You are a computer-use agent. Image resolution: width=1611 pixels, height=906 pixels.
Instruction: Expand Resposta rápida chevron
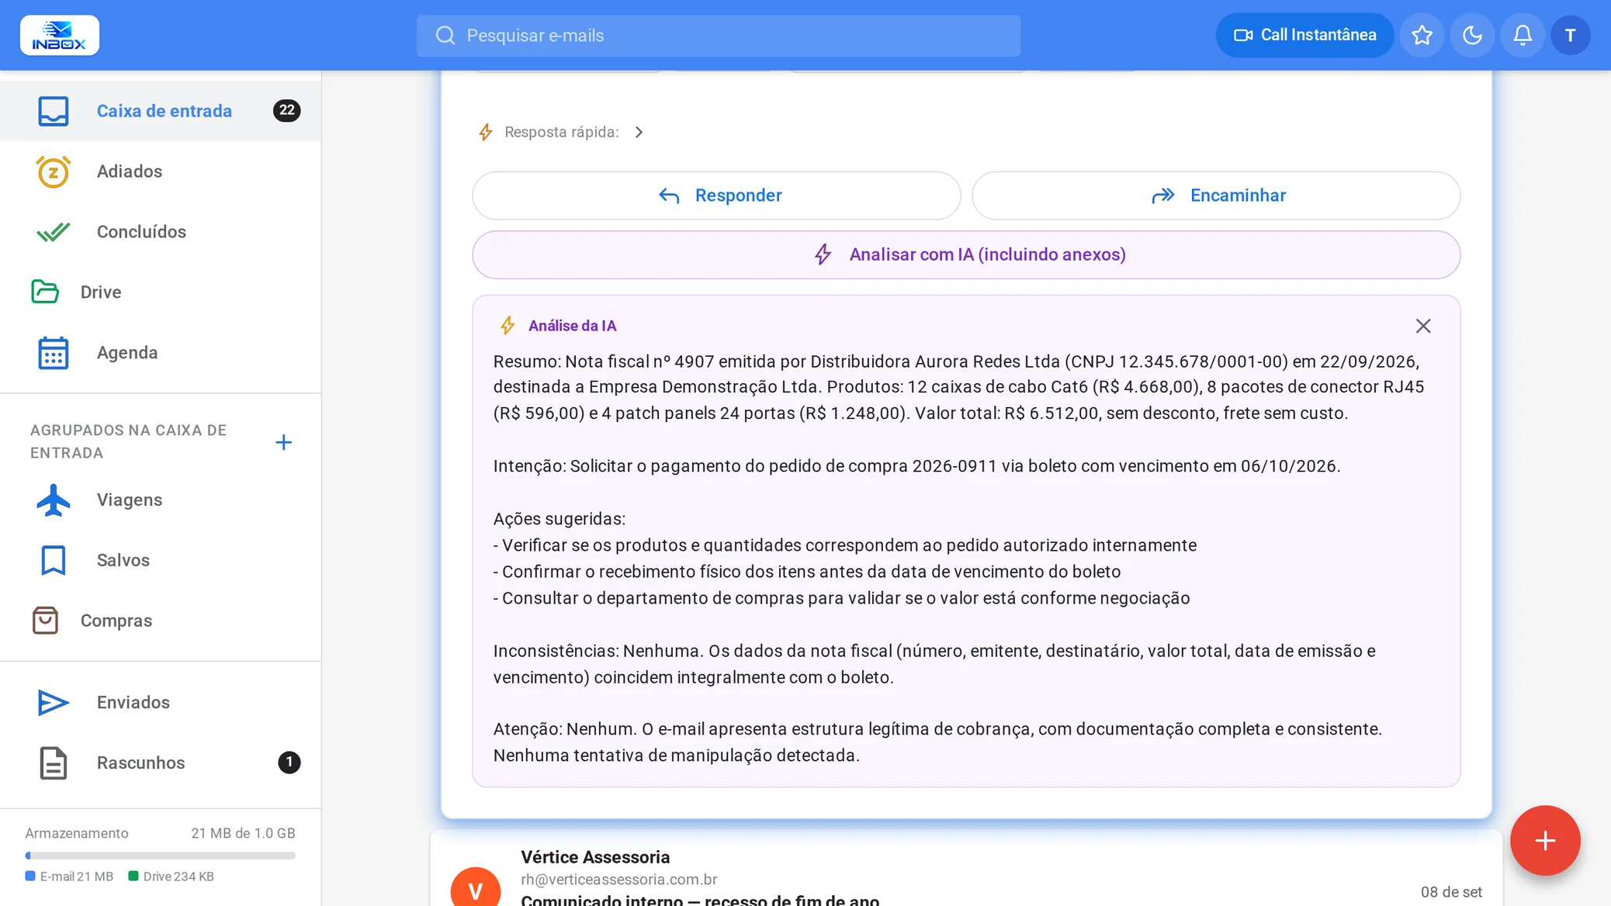coord(639,133)
